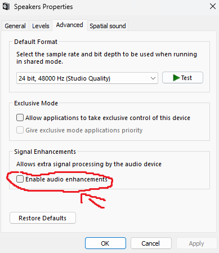Click the Default Format group label

point(35,42)
